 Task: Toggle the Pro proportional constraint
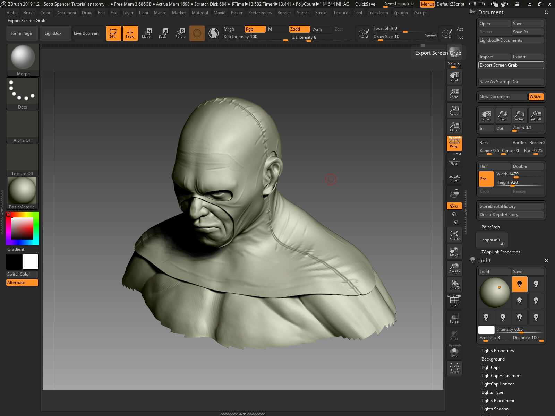pyautogui.click(x=486, y=179)
